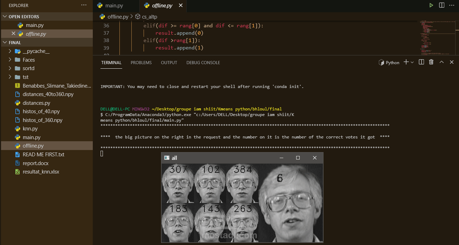The image size is (459, 245).
Task: Open the Benabbes_Slimane_Takiedine archive file
Action: pyautogui.click(x=46, y=86)
